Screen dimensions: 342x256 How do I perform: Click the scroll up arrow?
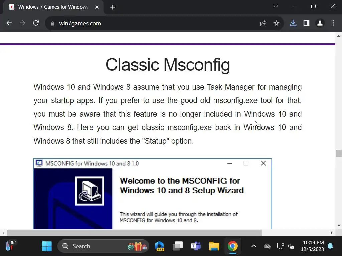(x=339, y=36)
